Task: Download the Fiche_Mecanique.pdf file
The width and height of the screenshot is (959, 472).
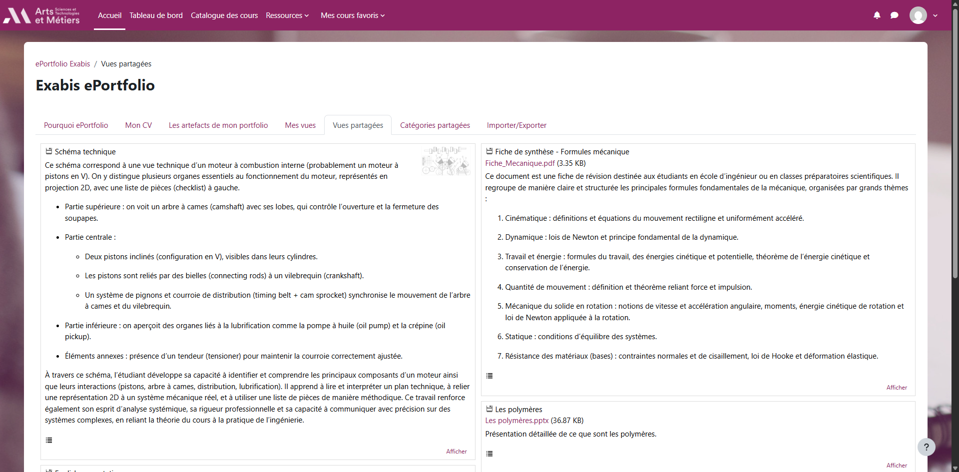Action: click(519, 163)
